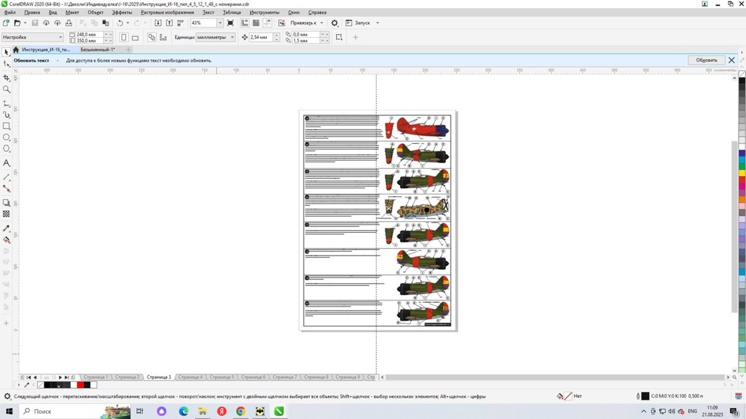Click the Welcome screen home icon
This screenshot has width=746, height=419.
click(16, 50)
